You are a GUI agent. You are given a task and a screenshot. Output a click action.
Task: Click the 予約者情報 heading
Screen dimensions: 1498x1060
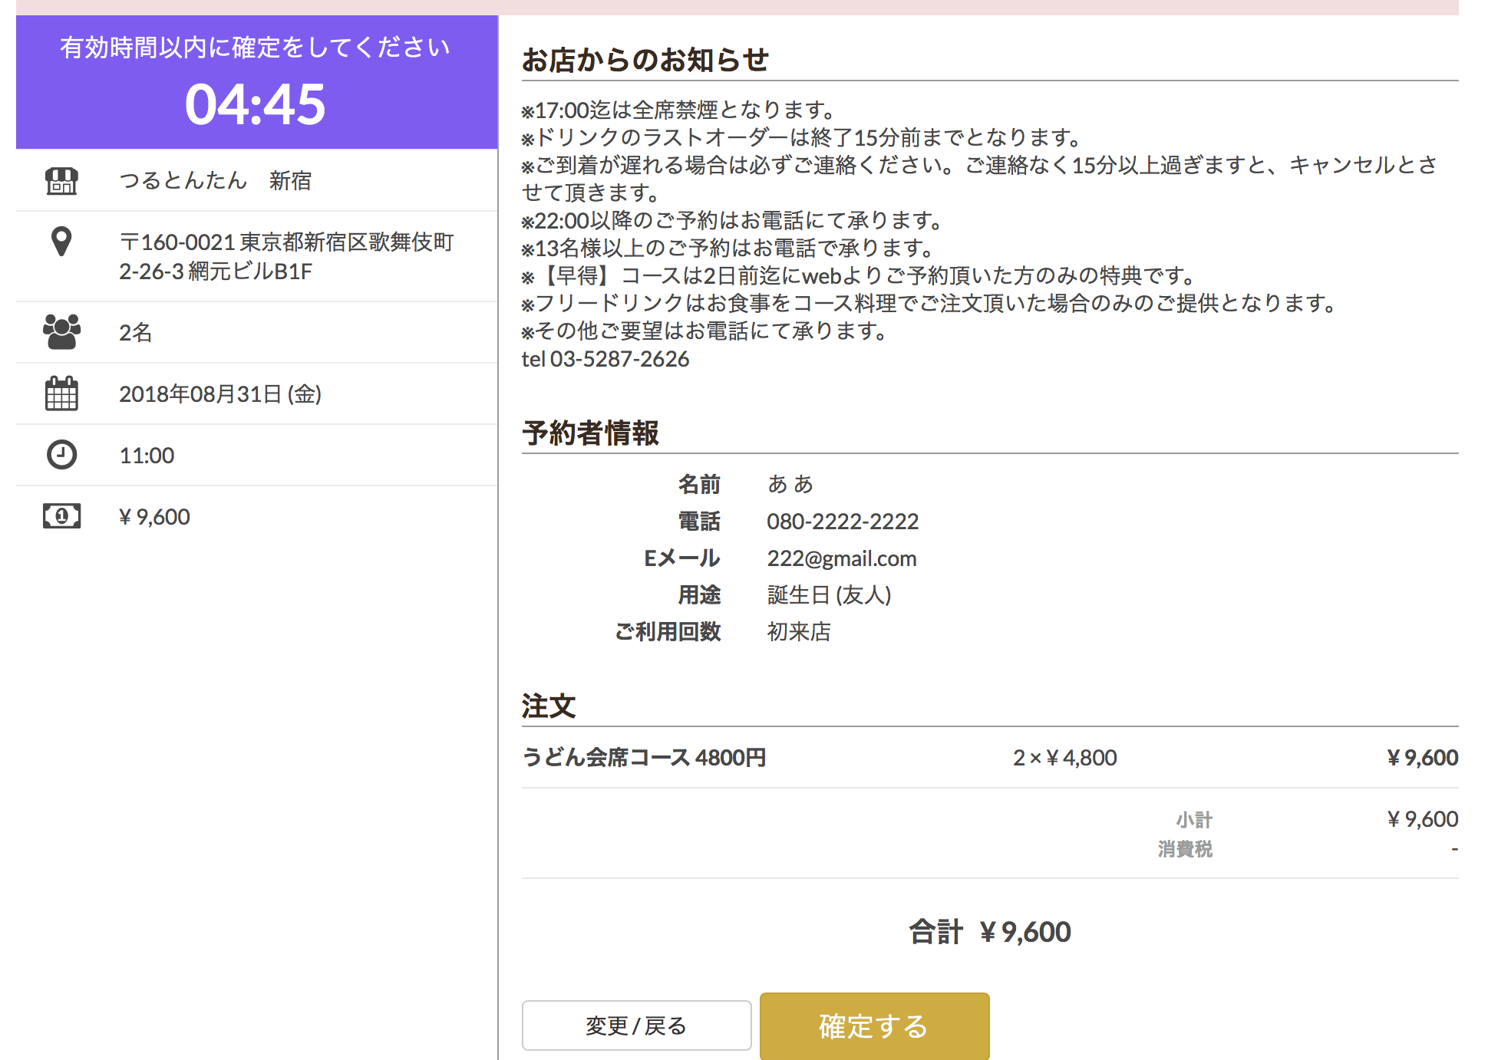click(590, 433)
